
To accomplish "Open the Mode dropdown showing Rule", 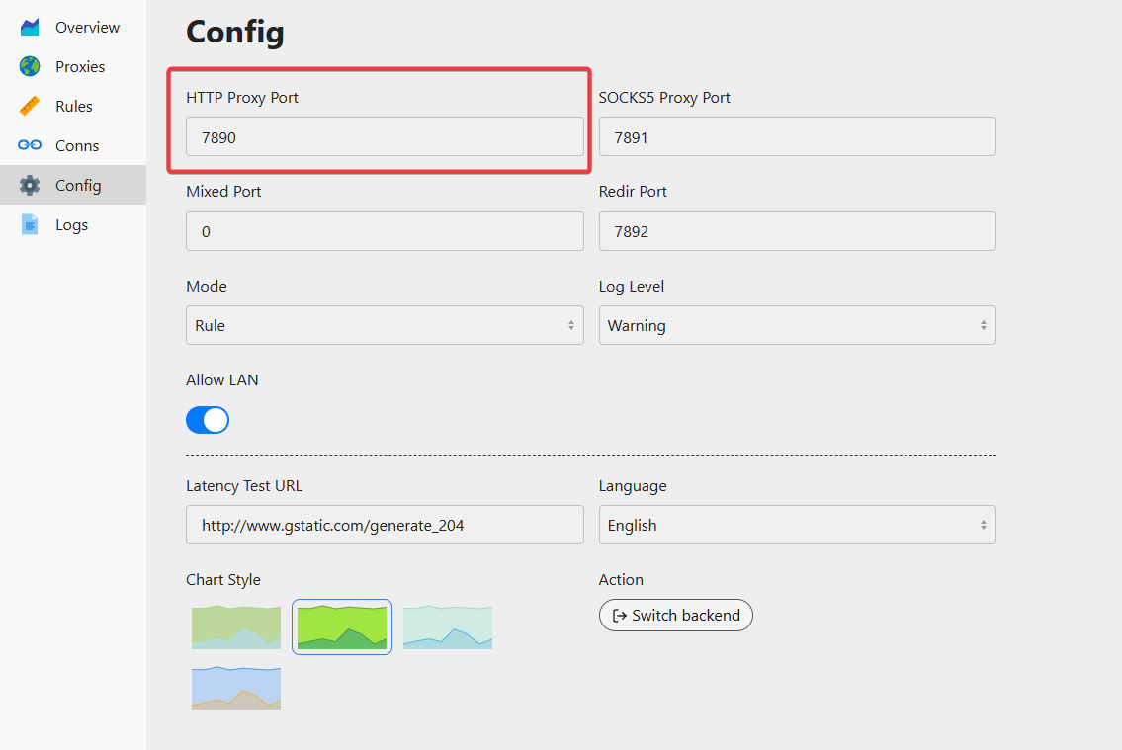I will (x=385, y=326).
